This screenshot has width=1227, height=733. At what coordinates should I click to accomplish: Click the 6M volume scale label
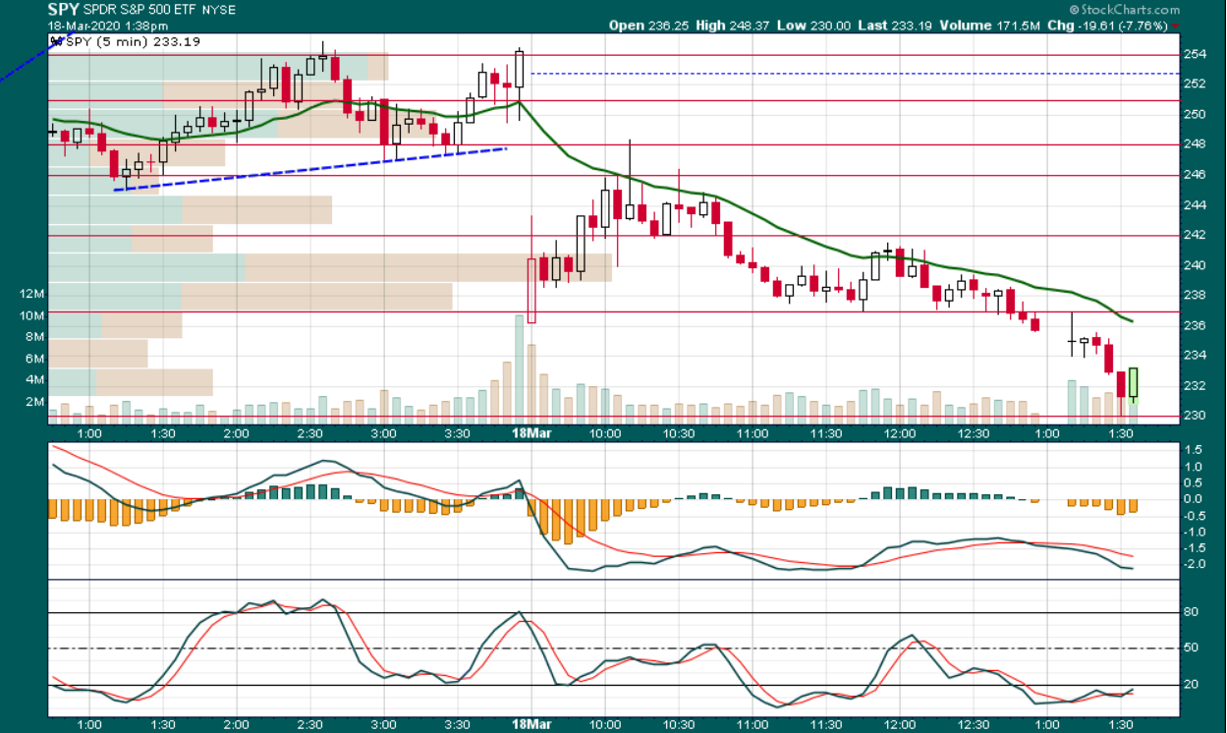point(34,358)
